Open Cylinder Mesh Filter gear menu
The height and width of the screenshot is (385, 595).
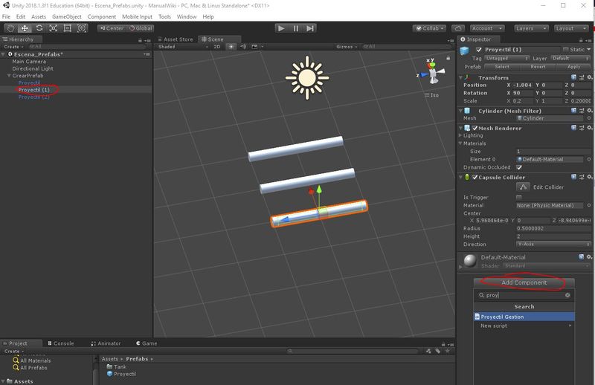(x=589, y=111)
